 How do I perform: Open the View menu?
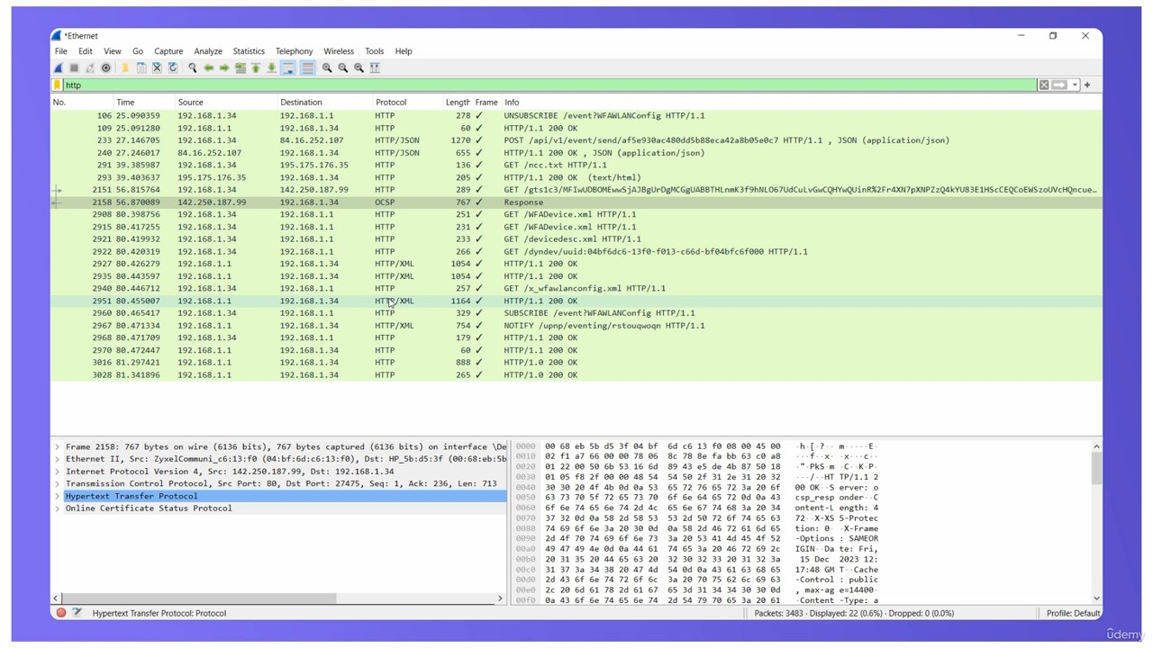pos(112,51)
